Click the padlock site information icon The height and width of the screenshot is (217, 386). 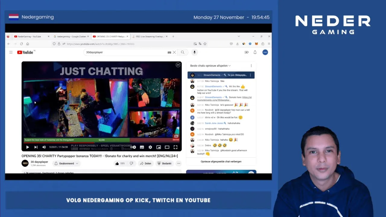tap(59, 44)
